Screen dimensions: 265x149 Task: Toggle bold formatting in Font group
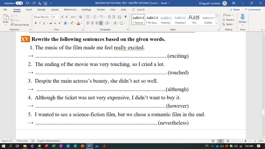pos(36,23)
